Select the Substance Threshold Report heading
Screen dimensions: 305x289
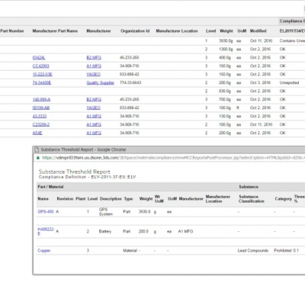click(75, 172)
